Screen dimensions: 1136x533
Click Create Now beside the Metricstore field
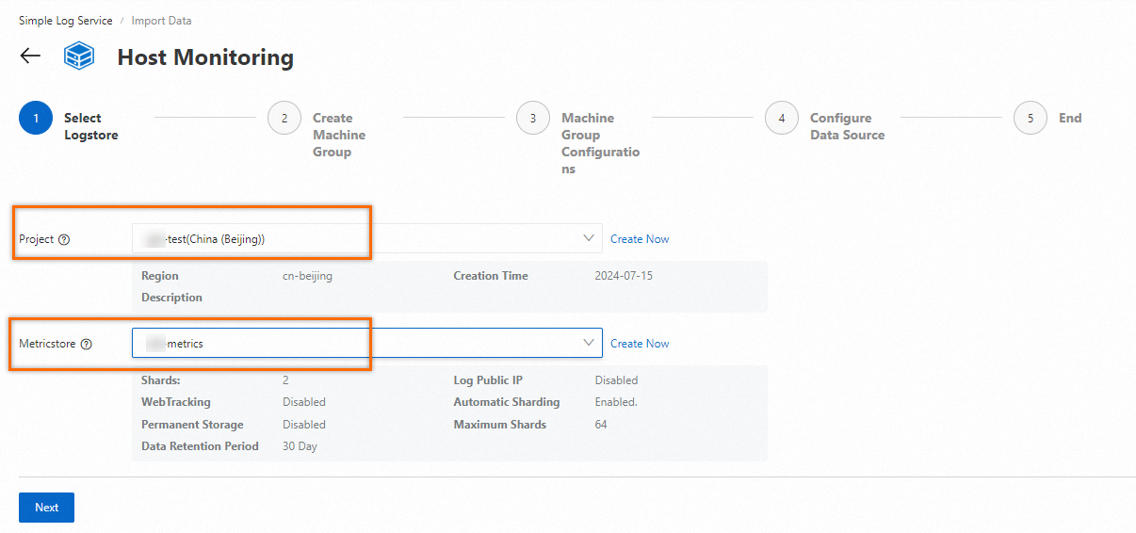tap(640, 344)
